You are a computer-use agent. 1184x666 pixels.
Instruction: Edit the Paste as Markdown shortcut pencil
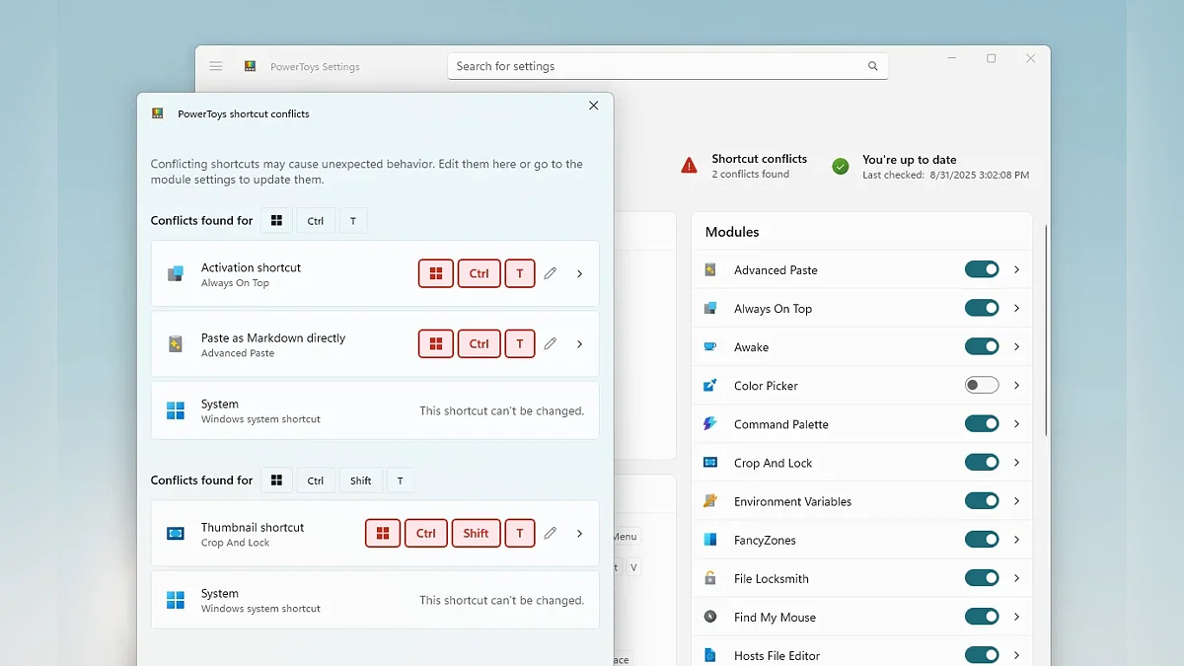551,343
